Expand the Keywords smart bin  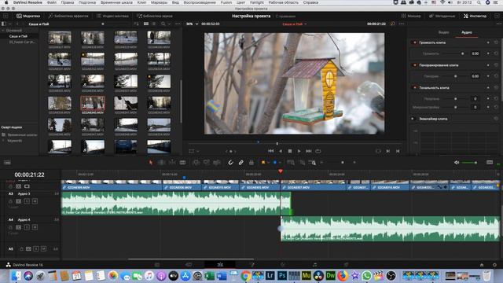pyautogui.click(x=3, y=141)
